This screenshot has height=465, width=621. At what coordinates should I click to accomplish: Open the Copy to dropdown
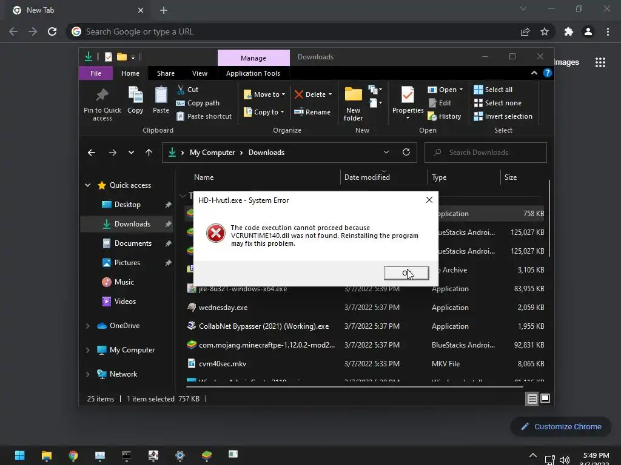click(264, 112)
